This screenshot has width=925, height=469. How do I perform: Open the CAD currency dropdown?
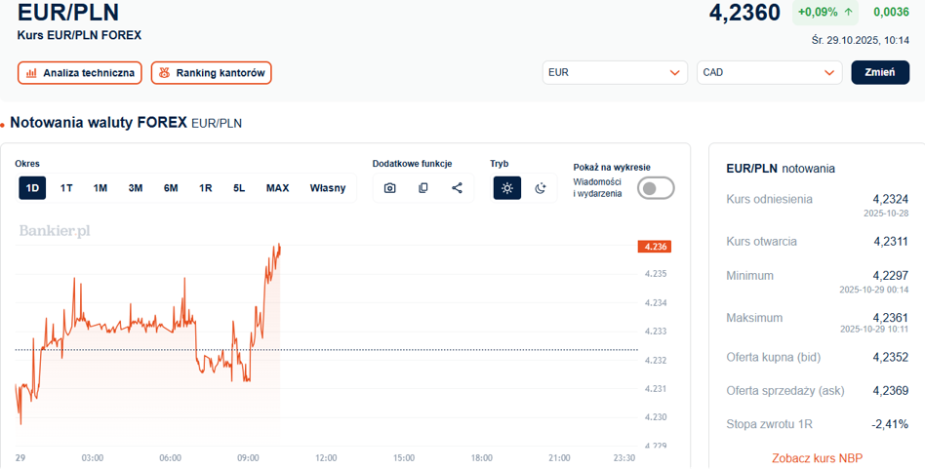769,73
